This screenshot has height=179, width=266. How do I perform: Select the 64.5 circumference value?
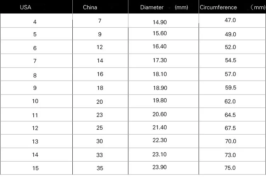230,115
